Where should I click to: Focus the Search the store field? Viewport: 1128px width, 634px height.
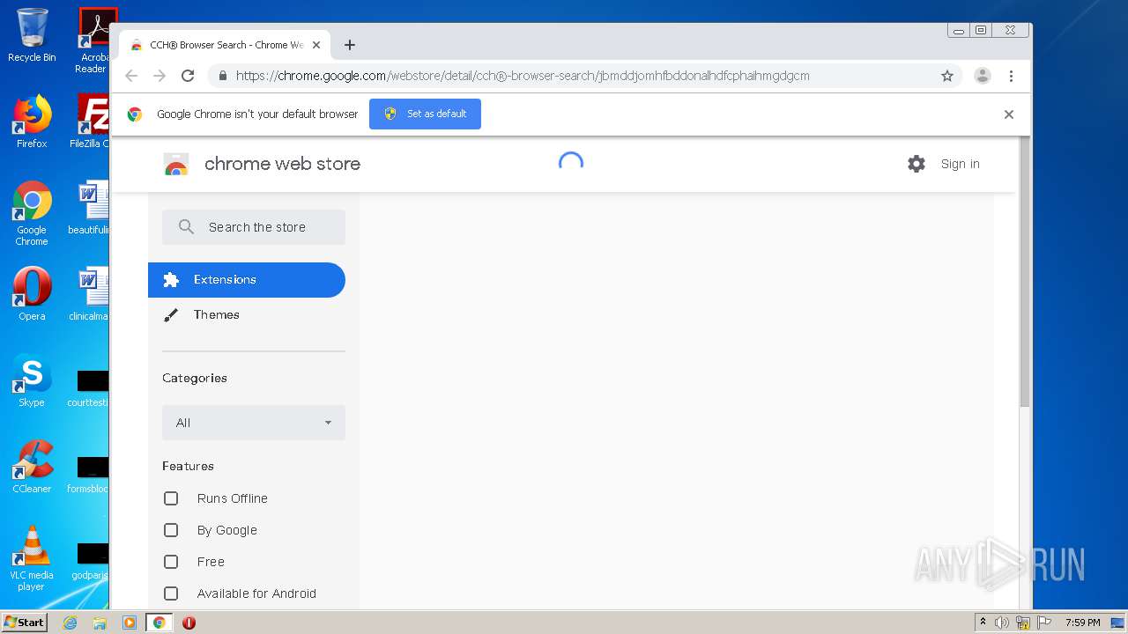(x=254, y=227)
